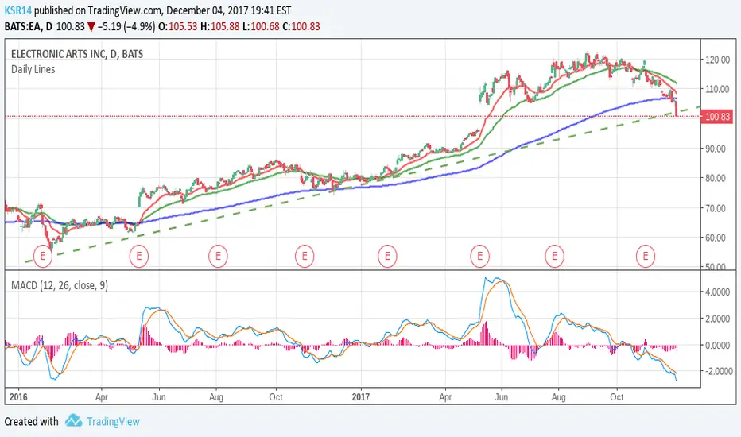Click the 4.0000 MACD axis label
This screenshot has height=437, width=741.
click(x=717, y=292)
